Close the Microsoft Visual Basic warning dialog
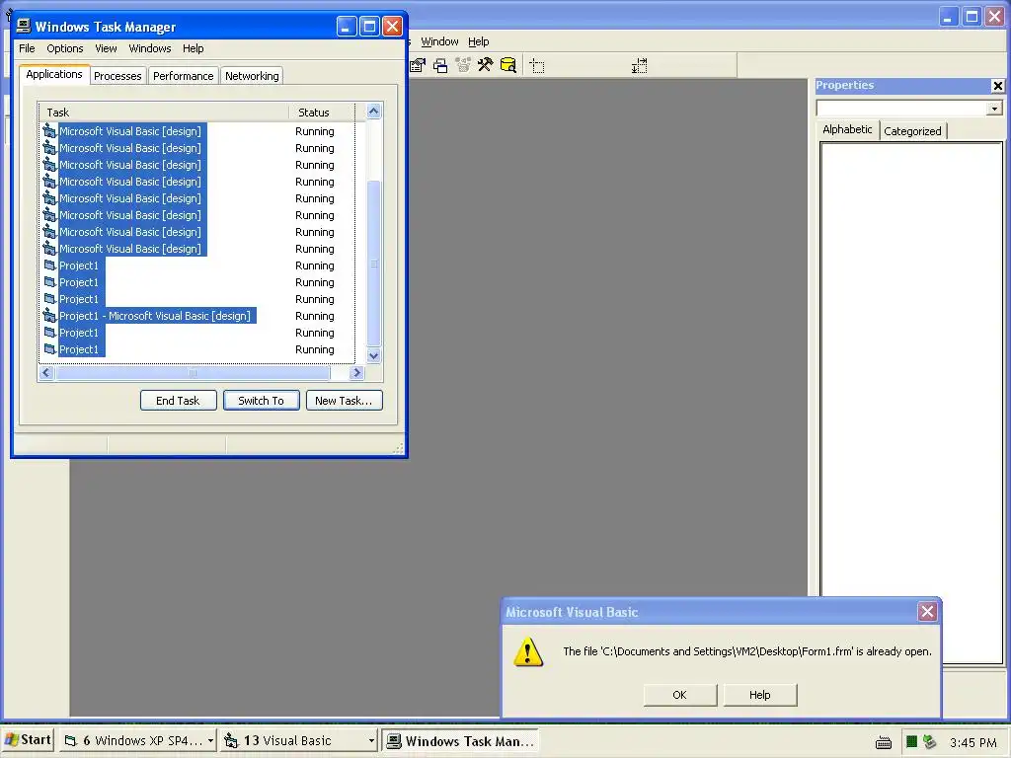 coord(927,612)
